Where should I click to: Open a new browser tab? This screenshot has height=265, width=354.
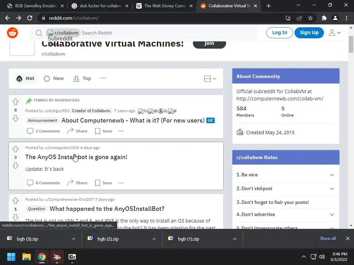(268, 6)
